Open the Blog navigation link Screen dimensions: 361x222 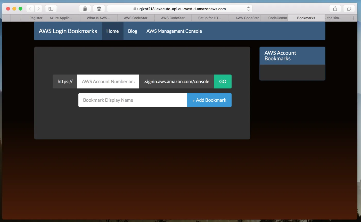point(133,31)
